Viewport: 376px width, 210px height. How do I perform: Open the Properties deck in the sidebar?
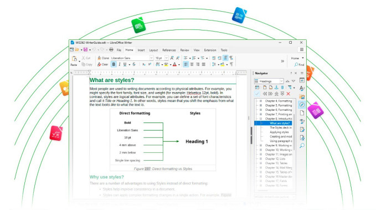[302, 80]
